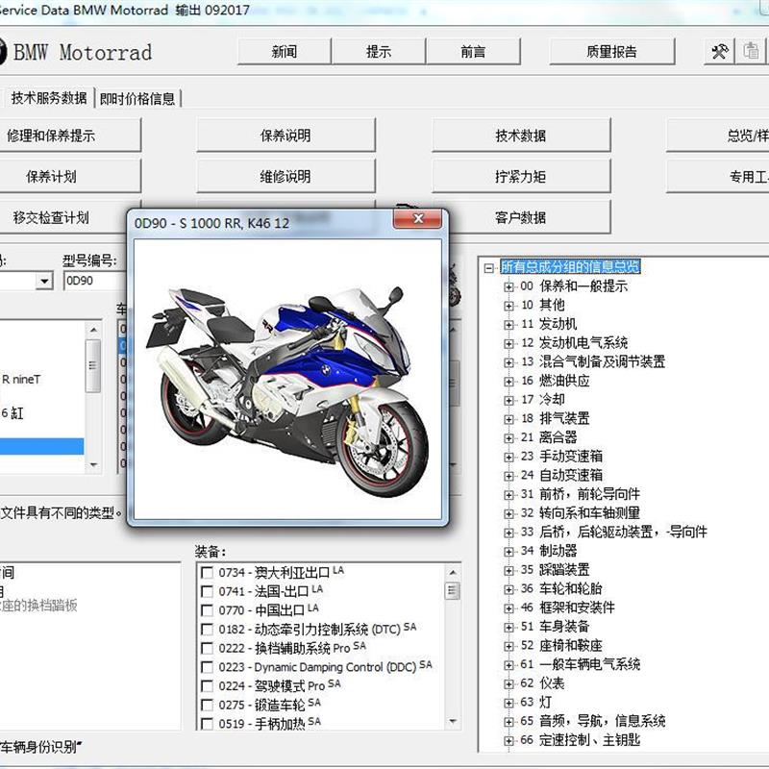Open 提示 header button

tap(379, 52)
